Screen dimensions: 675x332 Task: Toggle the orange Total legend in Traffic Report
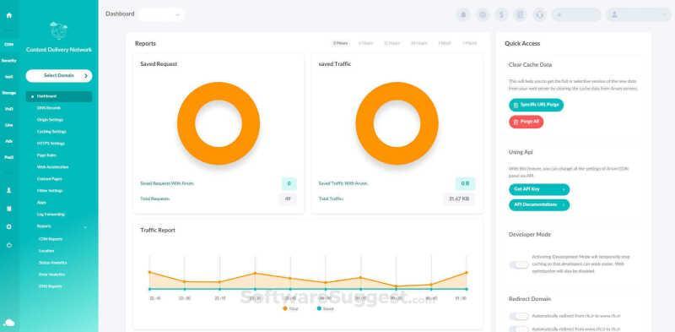(x=290, y=308)
